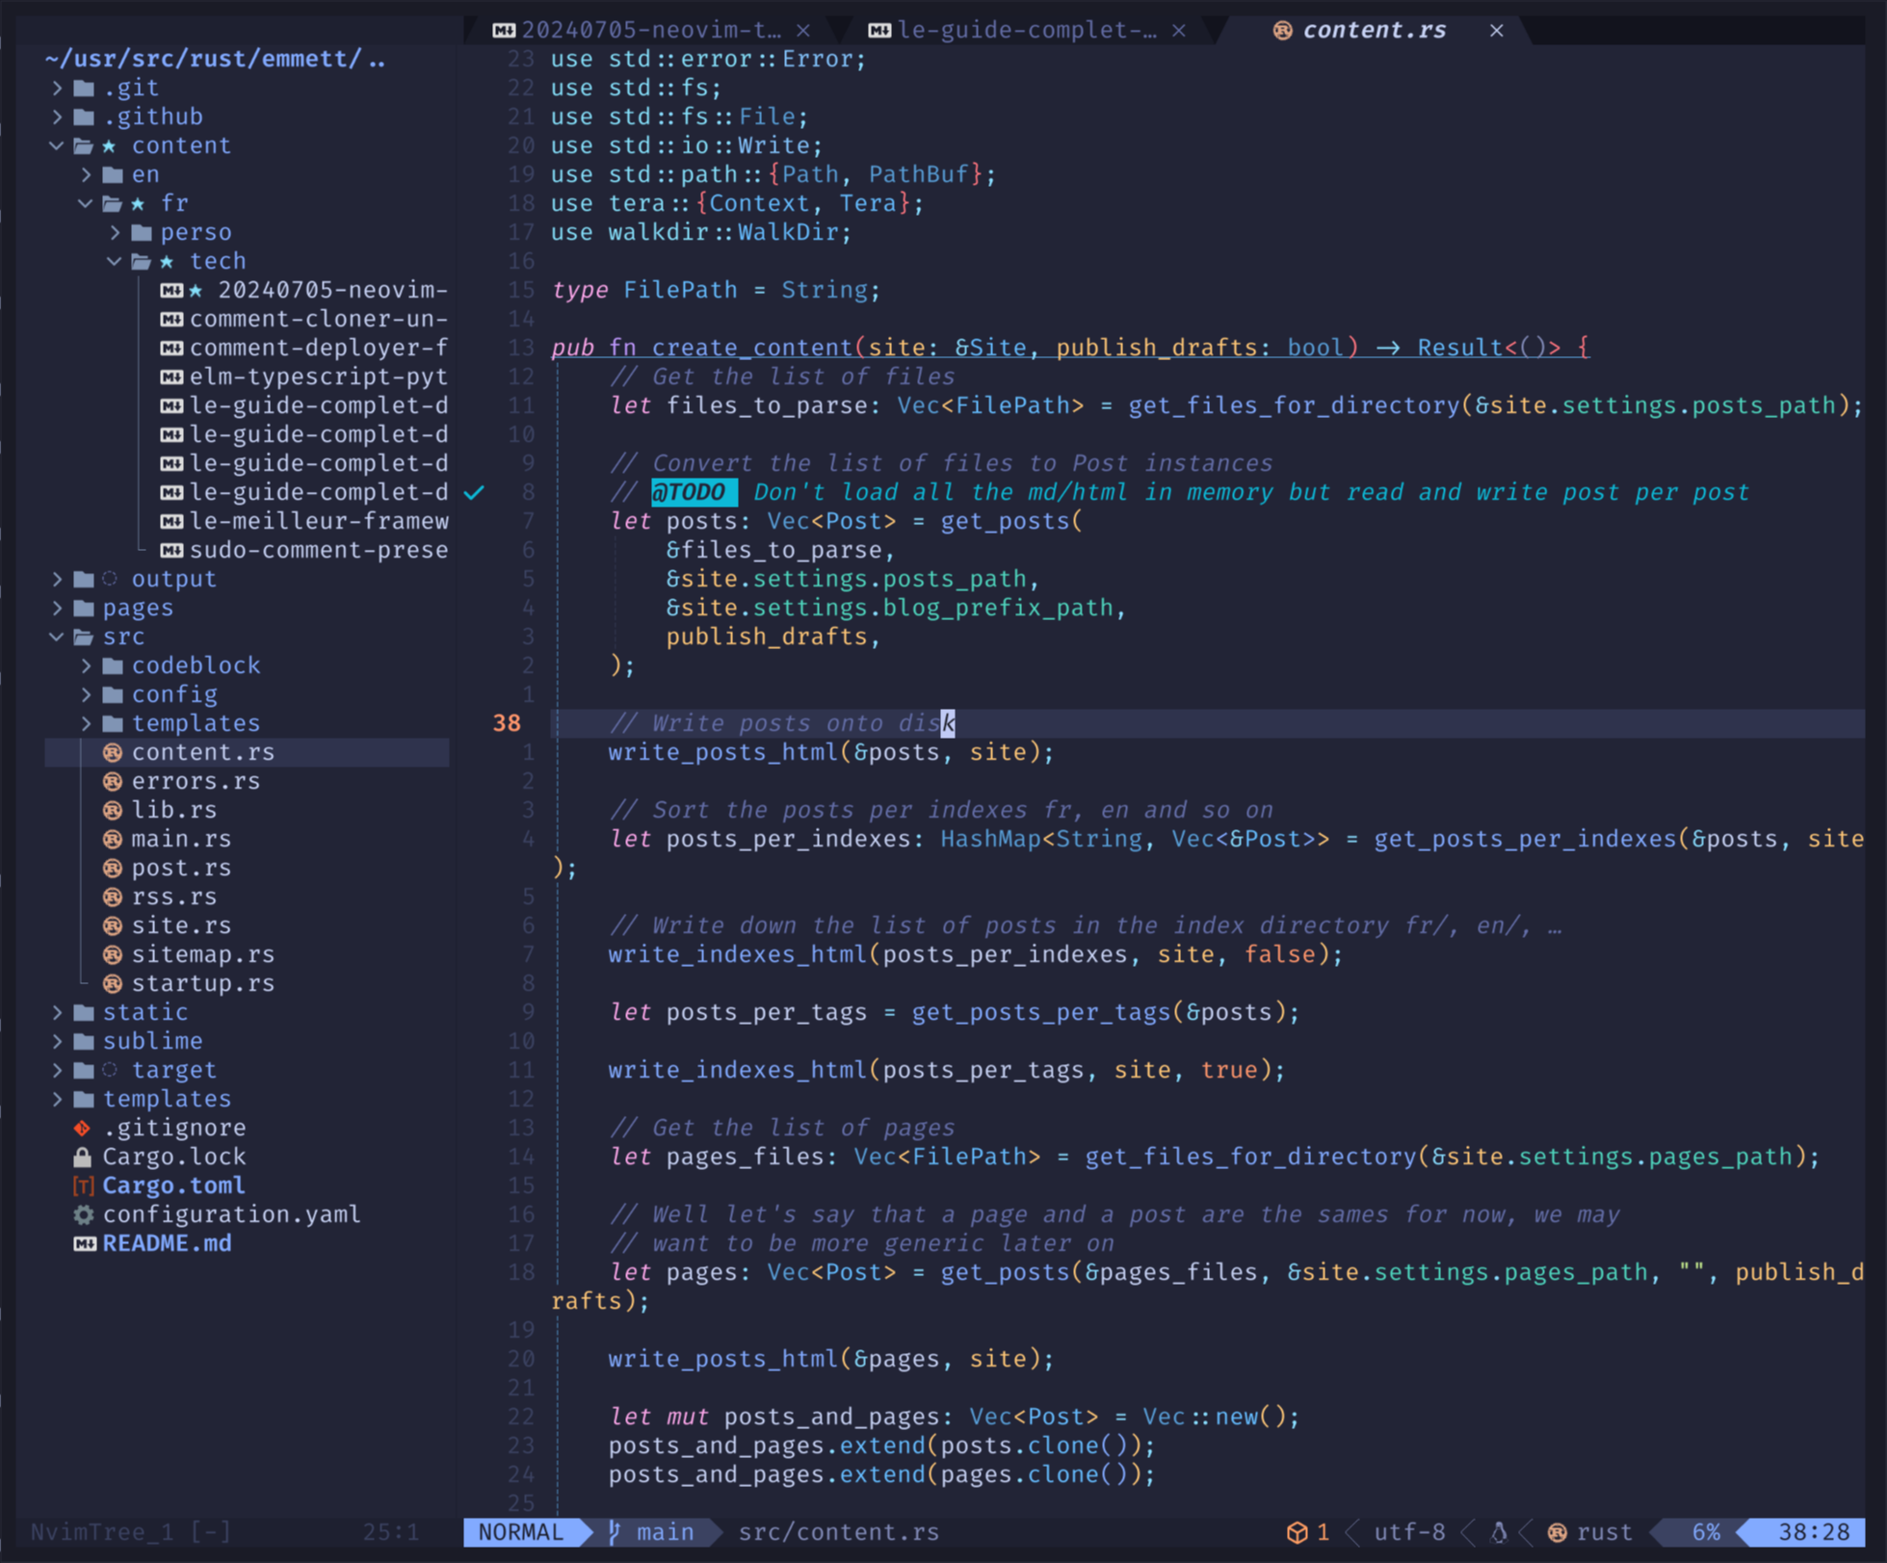Click the diagnostics cube icon in status bar
The height and width of the screenshot is (1563, 1887).
click(x=1297, y=1532)
